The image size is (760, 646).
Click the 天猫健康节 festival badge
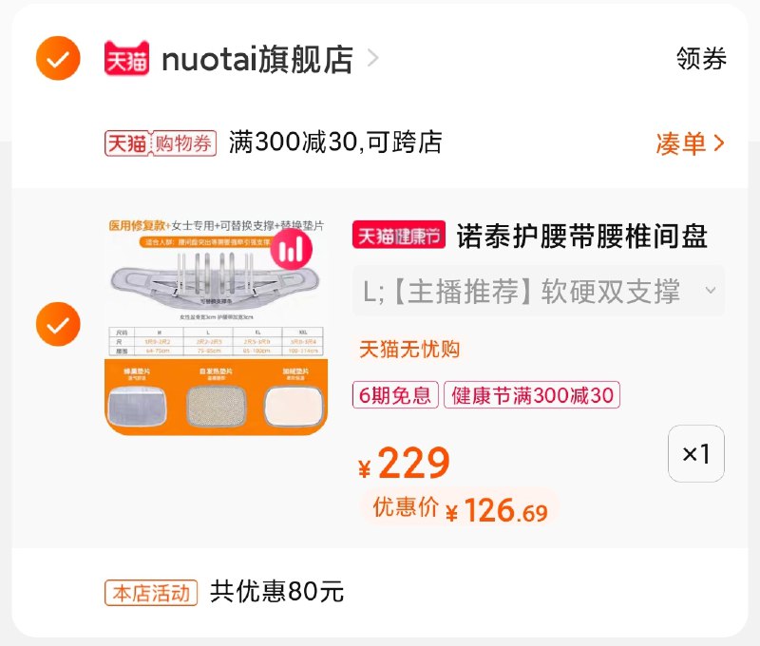pyautogui.click(x=399, y=236)
